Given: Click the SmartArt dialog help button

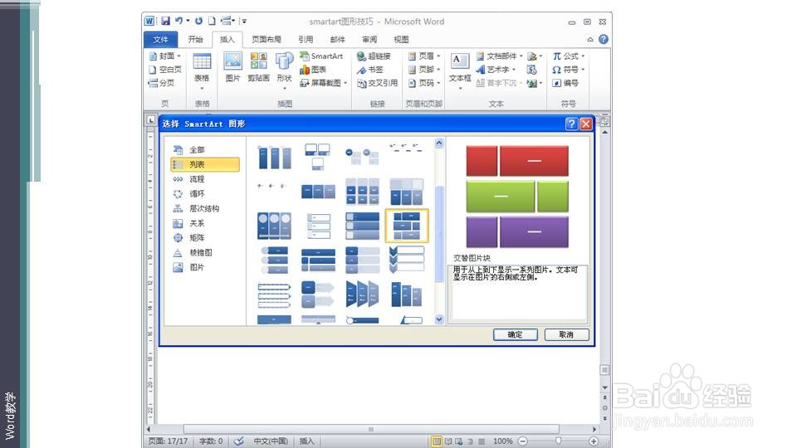Looking at the screenshot, I should pos(571,124).
